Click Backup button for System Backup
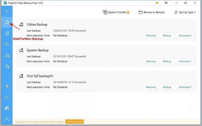Screen dimensions: 202x126 pyautogui.click(x=167, y=62)
